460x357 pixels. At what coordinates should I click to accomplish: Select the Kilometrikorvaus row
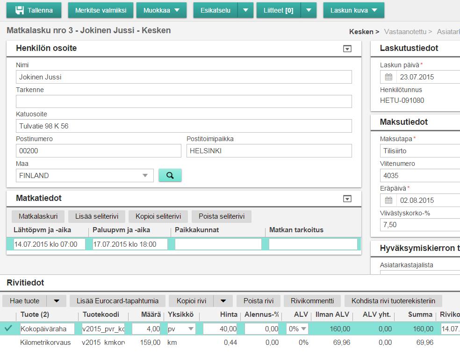(x=230, y=343)
